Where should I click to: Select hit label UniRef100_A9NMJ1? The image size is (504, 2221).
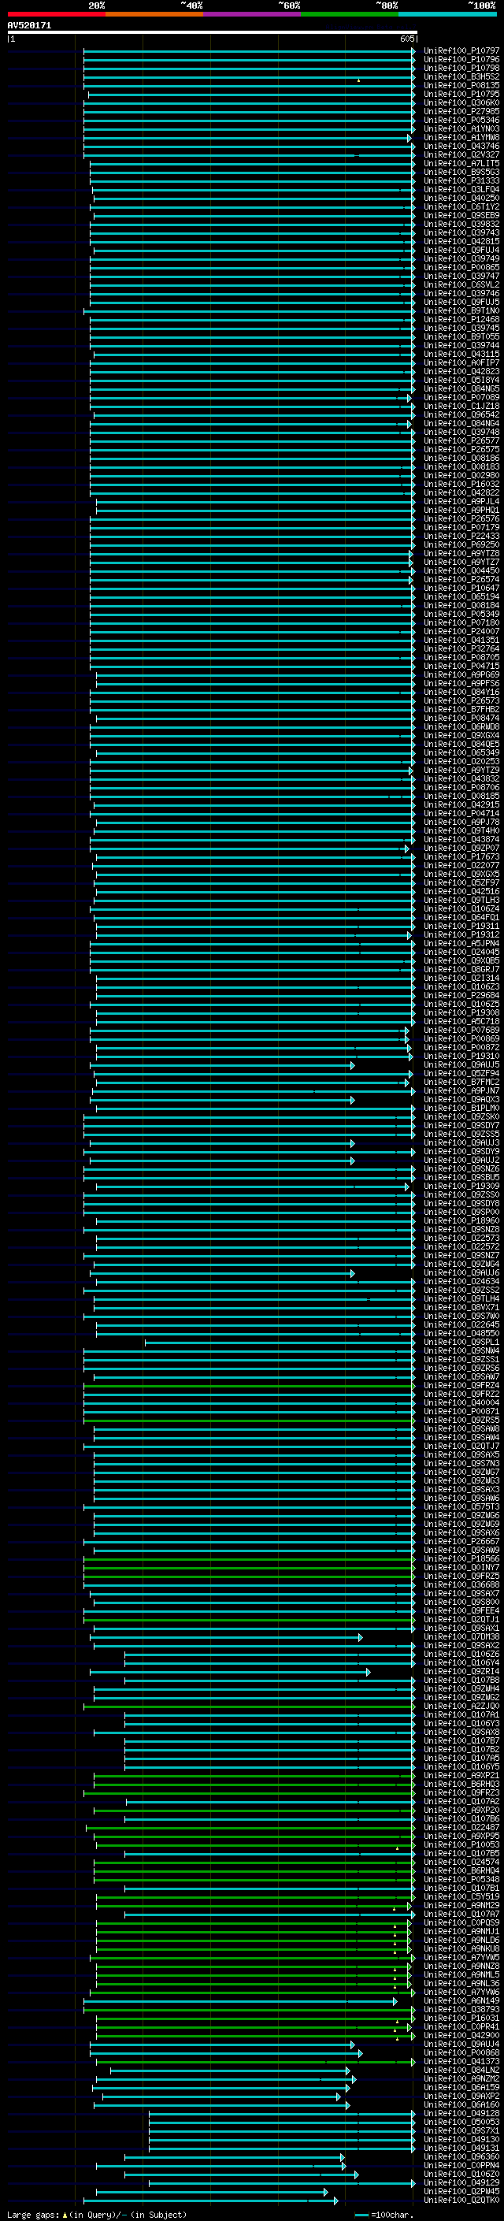click(x=461, y=1931)
